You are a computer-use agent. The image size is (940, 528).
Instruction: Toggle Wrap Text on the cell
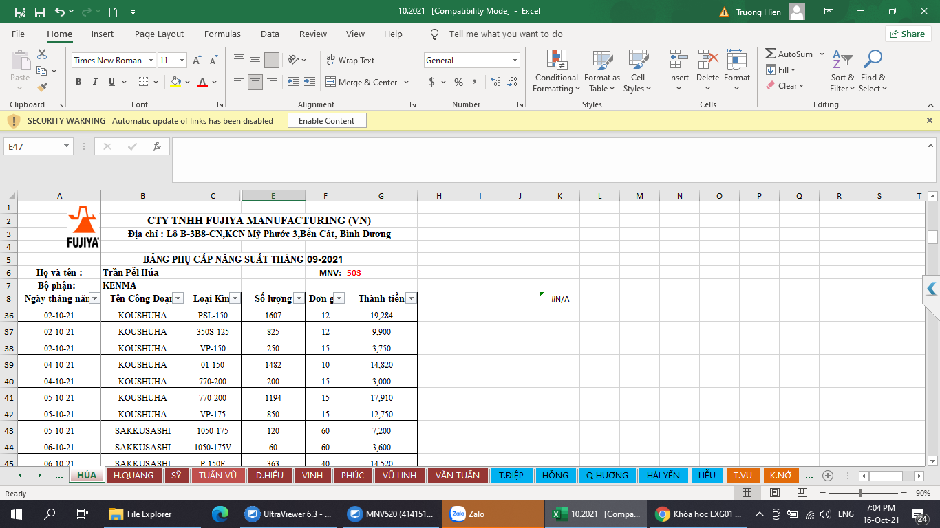350,60
